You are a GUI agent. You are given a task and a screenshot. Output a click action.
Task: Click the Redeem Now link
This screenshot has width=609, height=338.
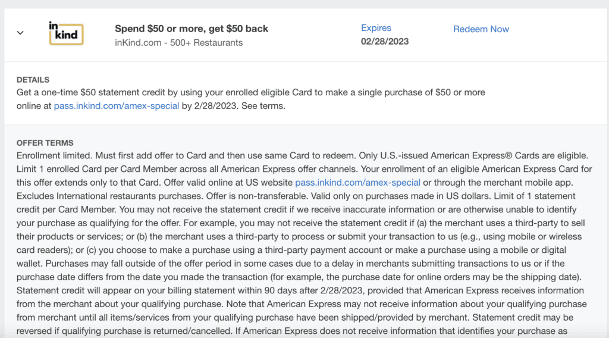tap(481, 29)
